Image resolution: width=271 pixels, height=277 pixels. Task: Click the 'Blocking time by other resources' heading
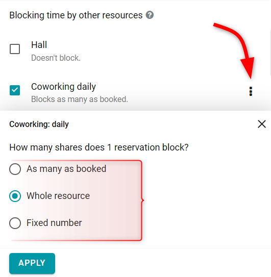click(76, 15)
